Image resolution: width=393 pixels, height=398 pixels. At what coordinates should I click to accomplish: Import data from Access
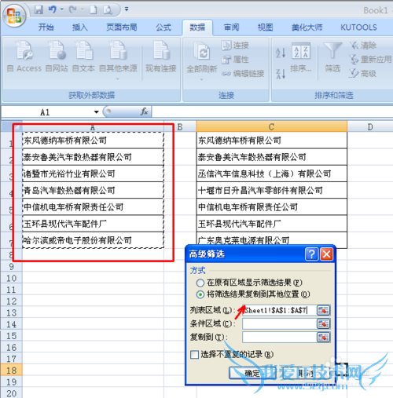(24, 57)
